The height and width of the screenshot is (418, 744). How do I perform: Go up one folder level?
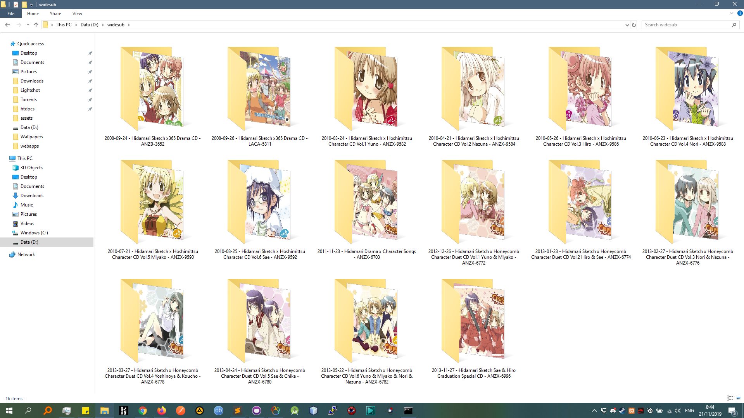click(36, 25)
